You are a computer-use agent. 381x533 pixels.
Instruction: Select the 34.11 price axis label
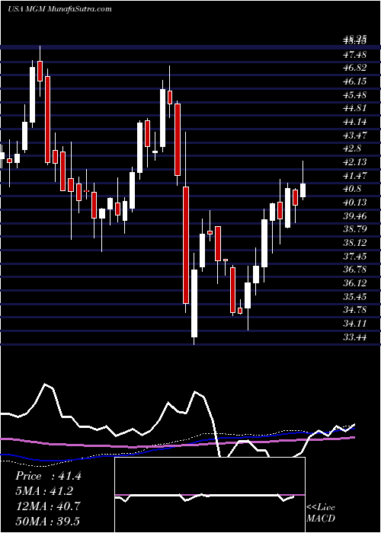pos(354,324)
